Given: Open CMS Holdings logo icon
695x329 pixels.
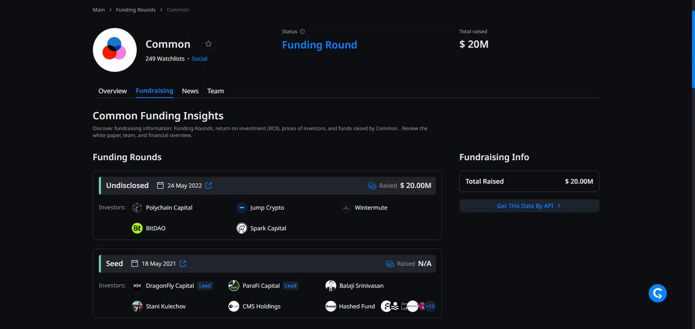Looking at the screenshot, I should click(x=233, y=306).
